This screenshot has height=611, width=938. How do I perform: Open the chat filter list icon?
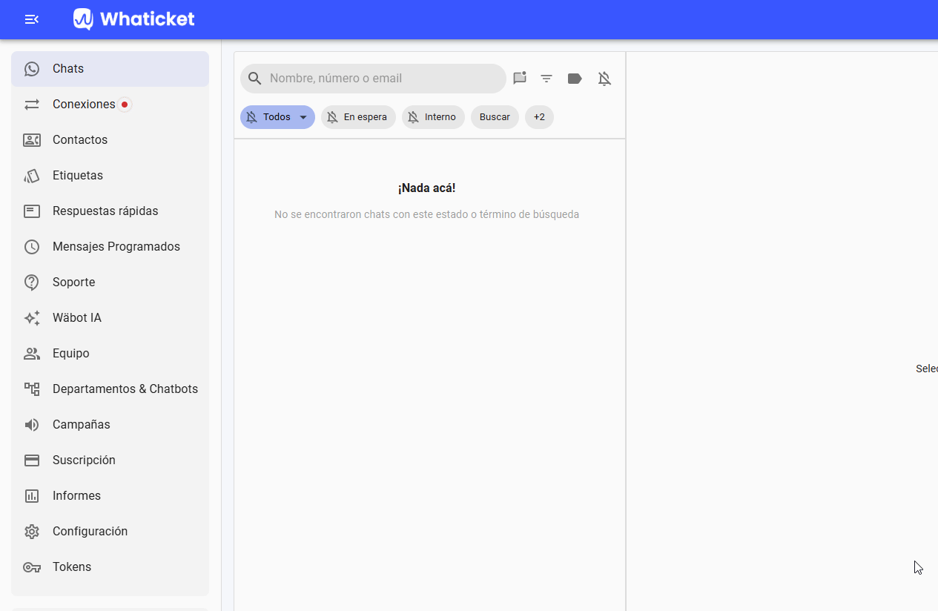pyautogui.click(x=546, y=79)
